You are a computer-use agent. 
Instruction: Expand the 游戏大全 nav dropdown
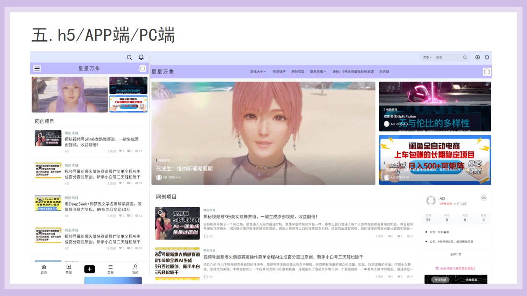coord(258,72)
